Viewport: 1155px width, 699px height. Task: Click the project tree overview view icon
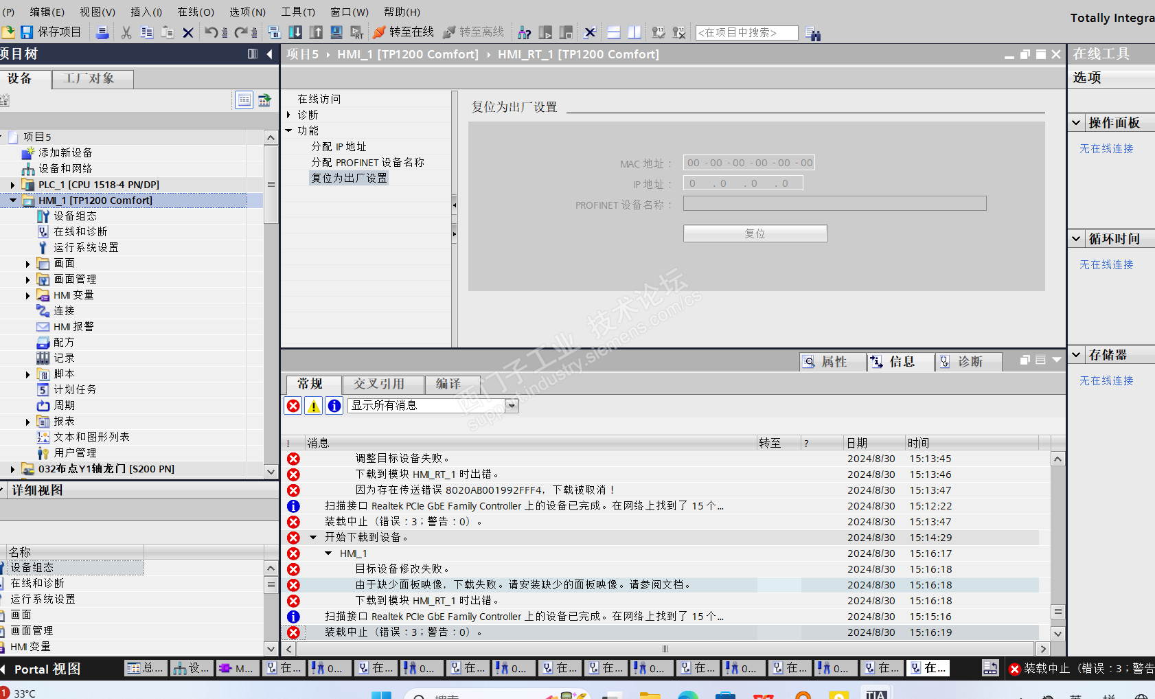[244, 100]
